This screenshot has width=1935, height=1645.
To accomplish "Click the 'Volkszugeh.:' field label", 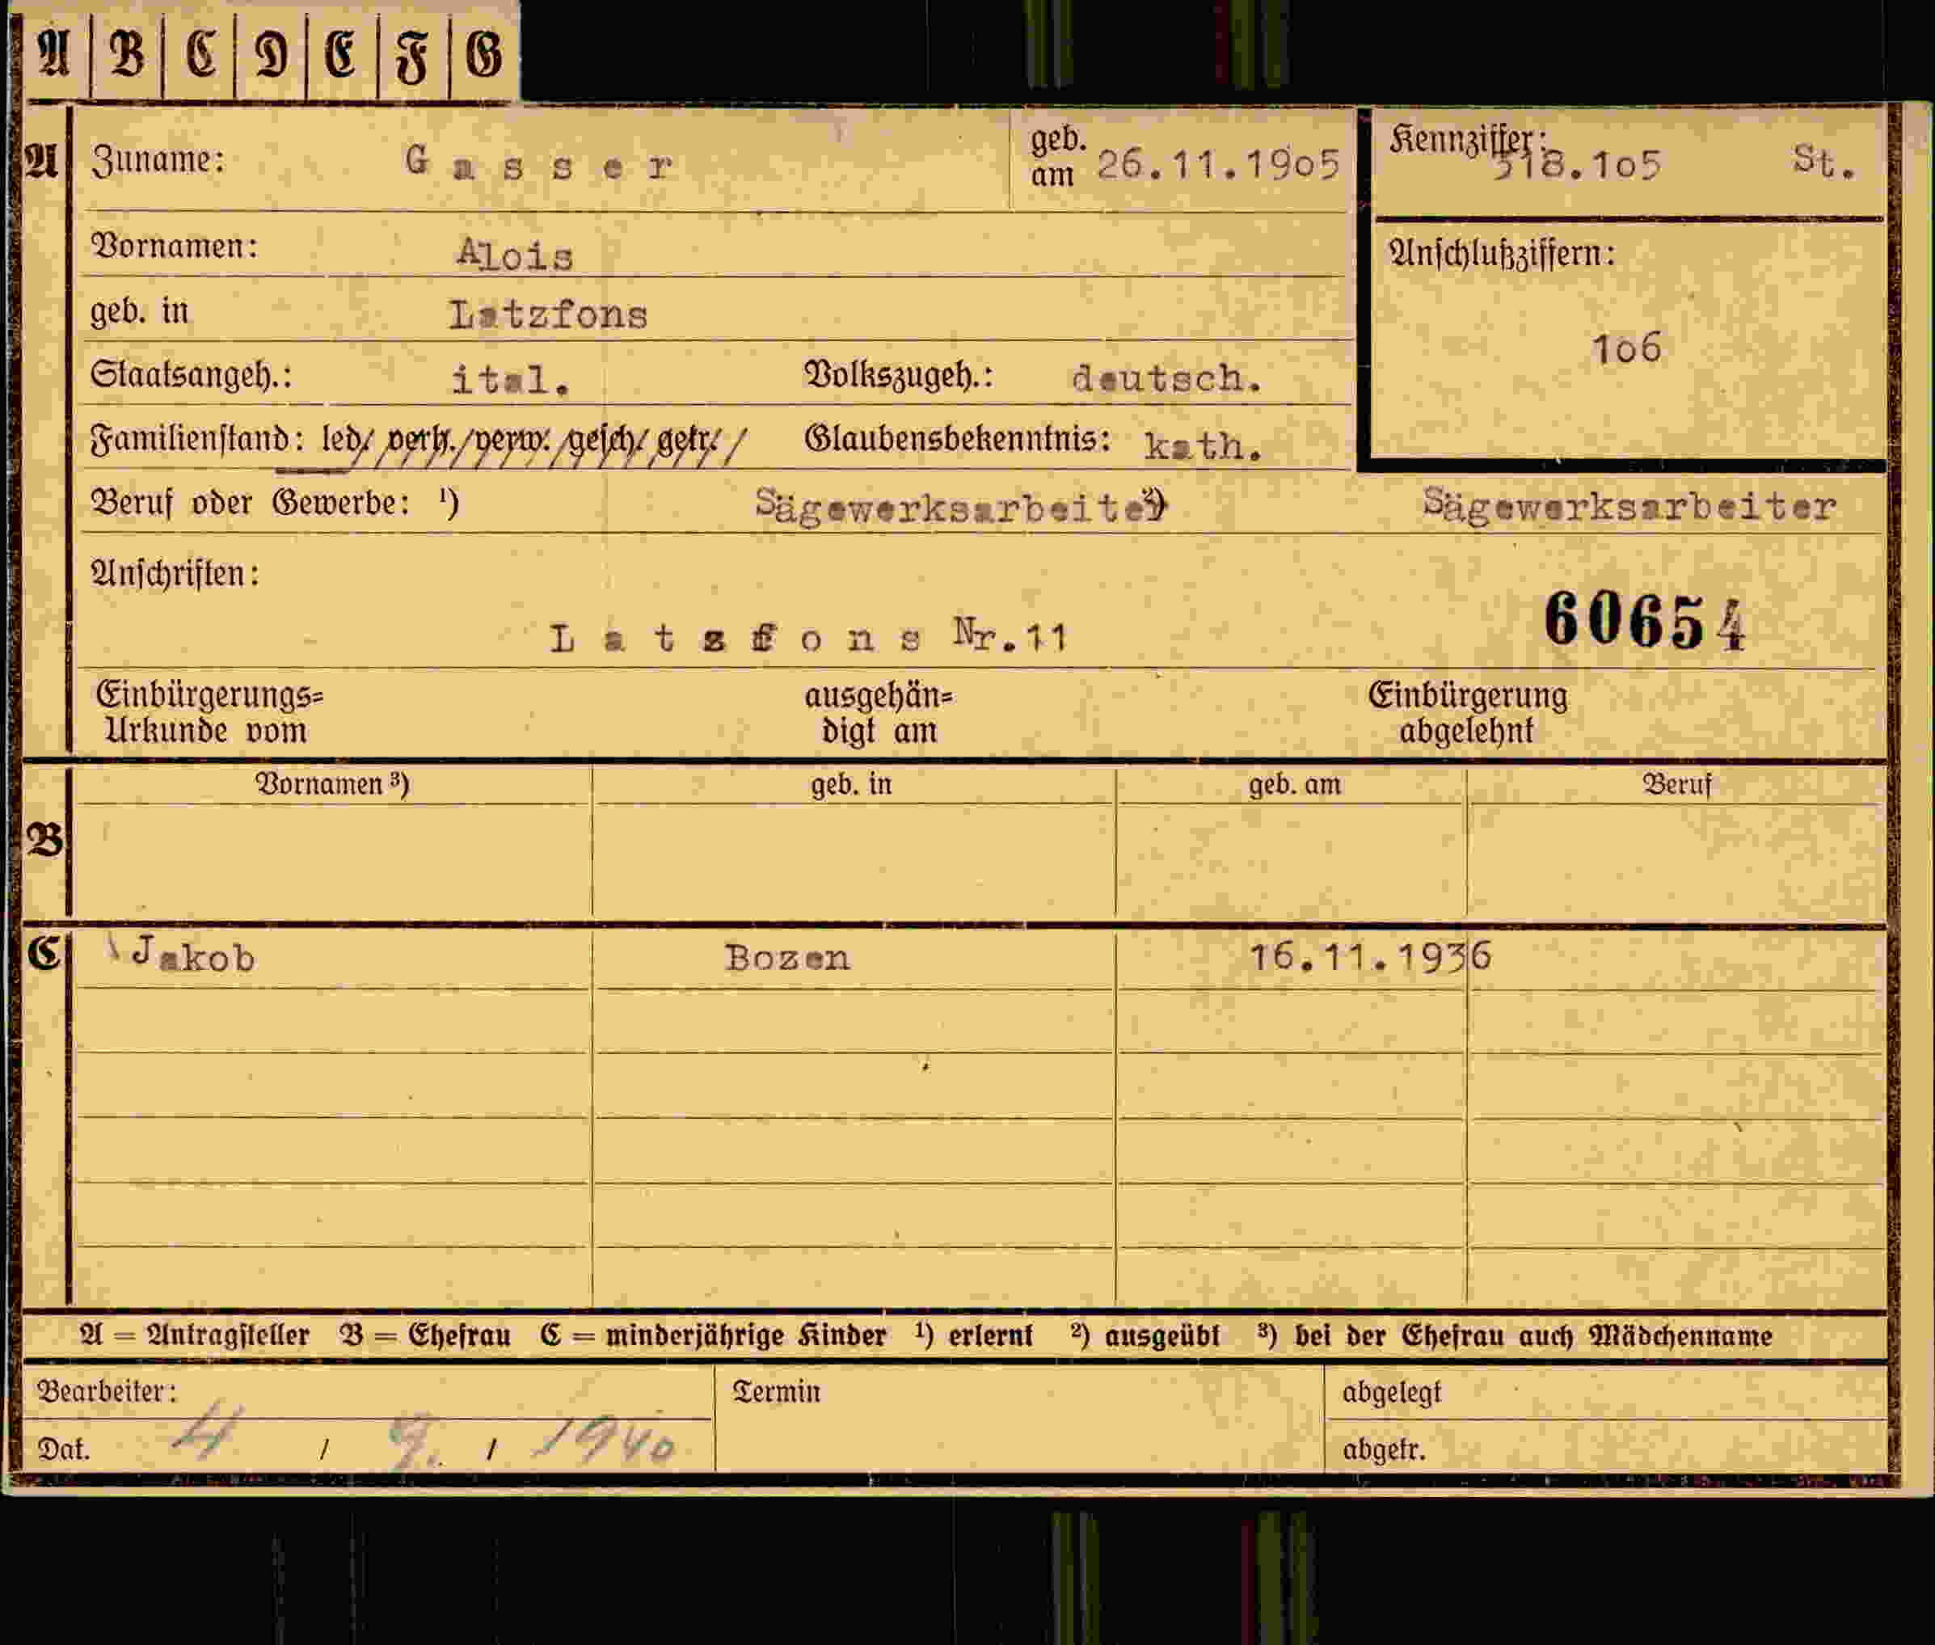I will coord(898,375).
